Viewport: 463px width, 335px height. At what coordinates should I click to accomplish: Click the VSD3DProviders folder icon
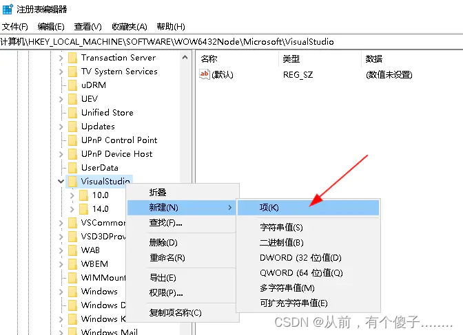pyautogui.click(x=72, y=237)
